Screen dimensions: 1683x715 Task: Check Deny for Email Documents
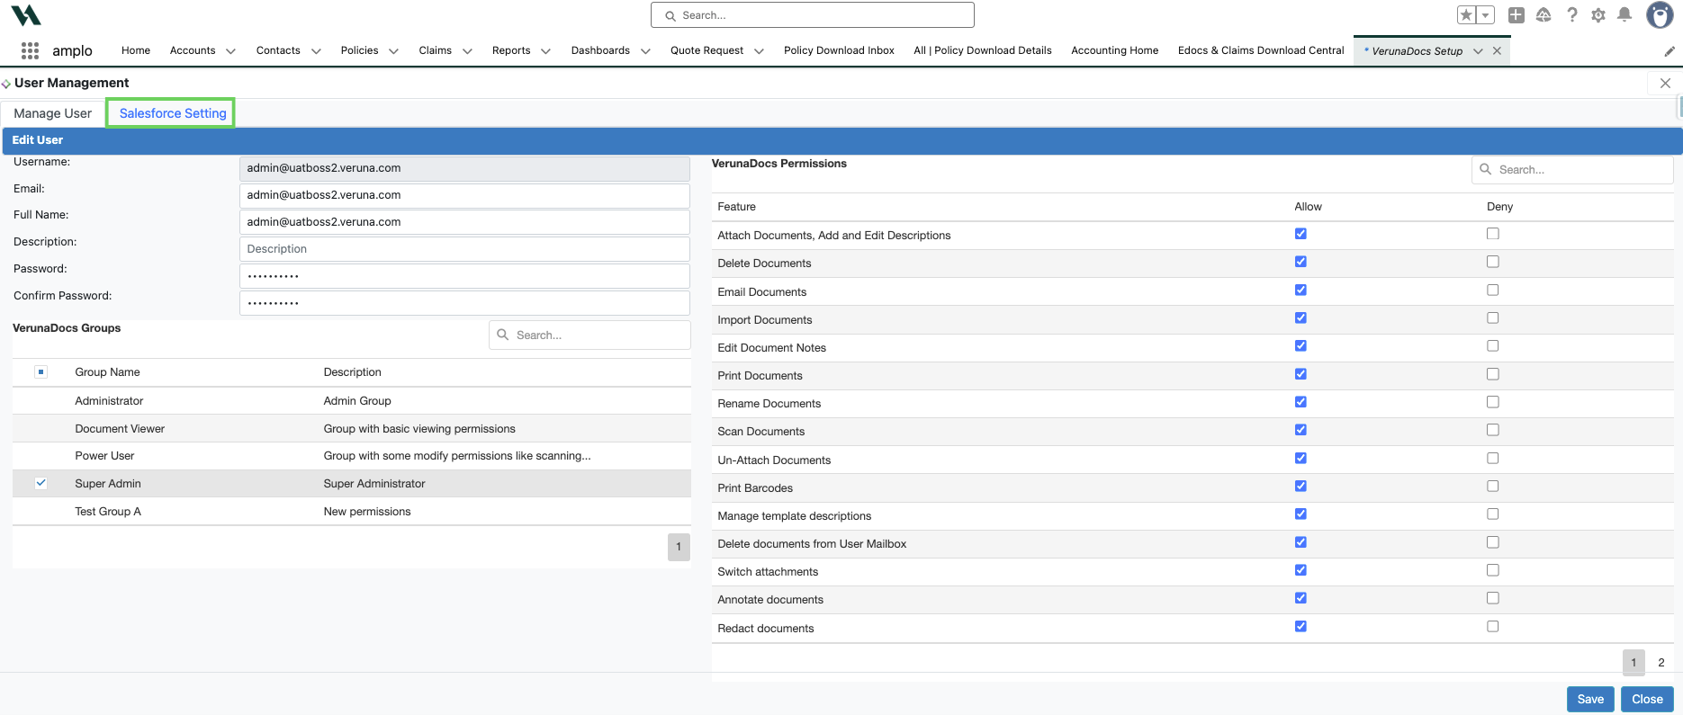point(1493,290)
